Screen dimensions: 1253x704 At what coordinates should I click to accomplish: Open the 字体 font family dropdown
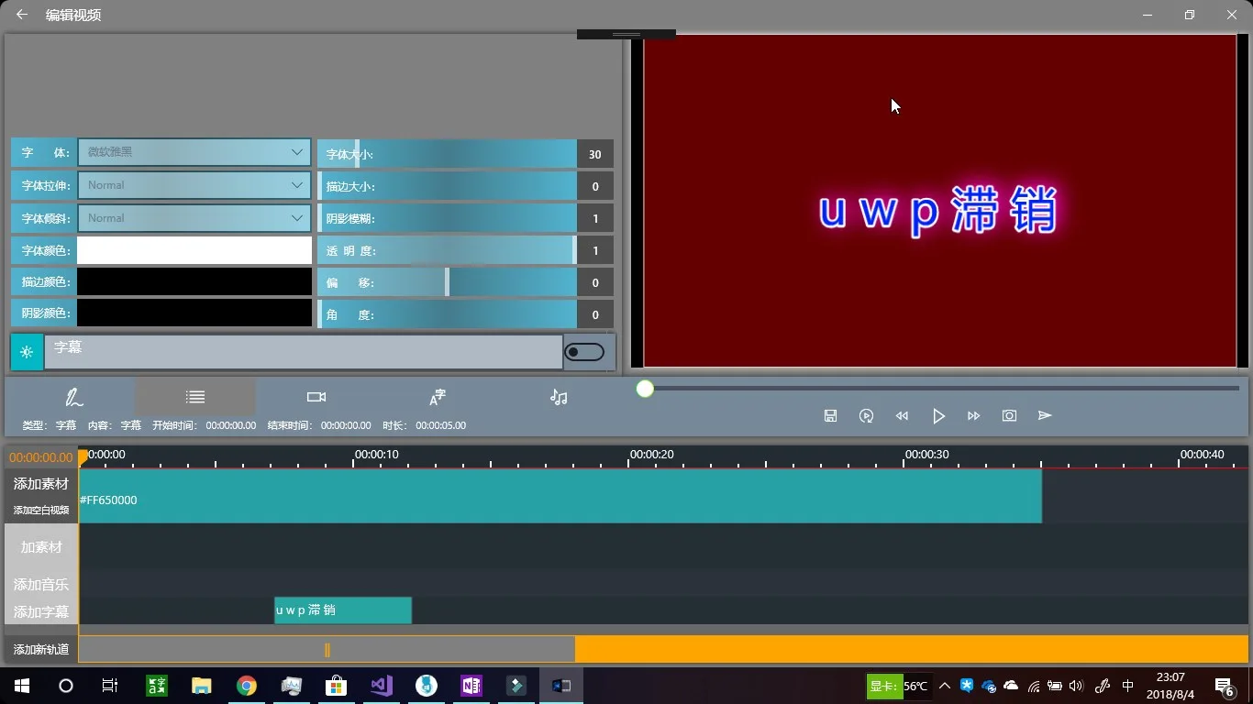[194, 152]
